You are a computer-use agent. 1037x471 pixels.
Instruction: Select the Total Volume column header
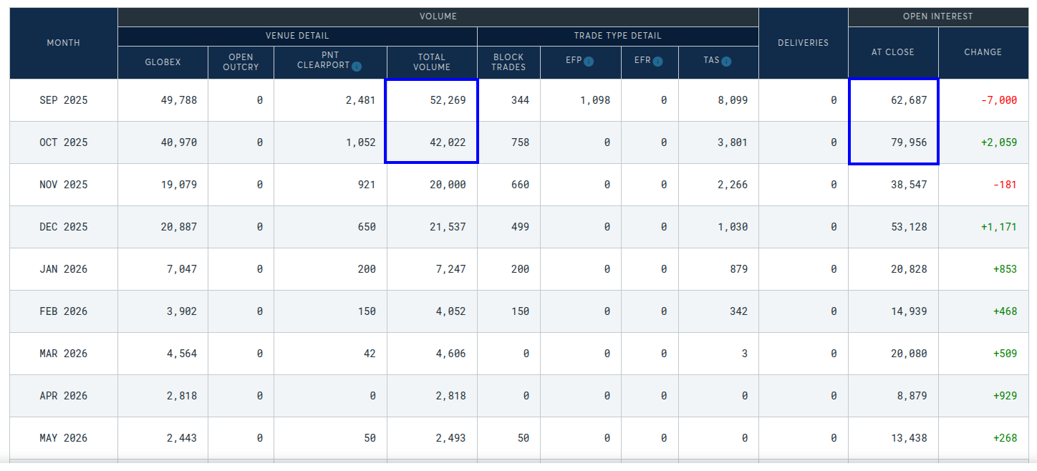tap(432, 62)
